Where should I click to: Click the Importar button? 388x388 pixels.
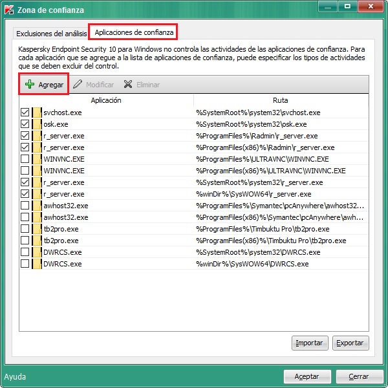pos(310,343)
